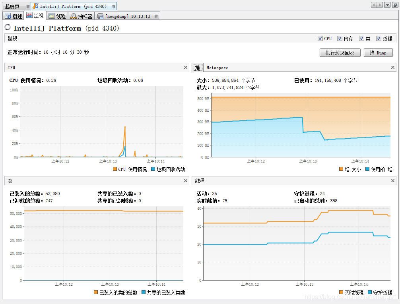Image resolution: width=400 pixels, height=304 pixels.
Task: Click the 监视 tab chart icon
Action: tap(29, 15)
